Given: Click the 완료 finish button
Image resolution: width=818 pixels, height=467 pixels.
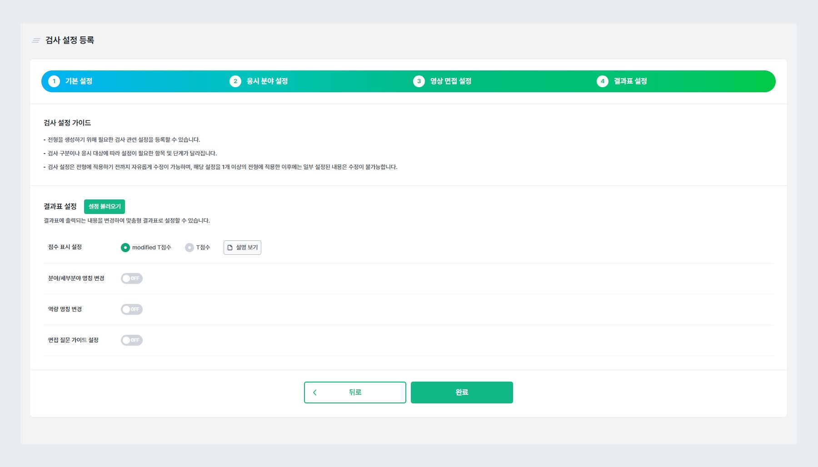Looking at the screenshot, I should coord(462,392).
